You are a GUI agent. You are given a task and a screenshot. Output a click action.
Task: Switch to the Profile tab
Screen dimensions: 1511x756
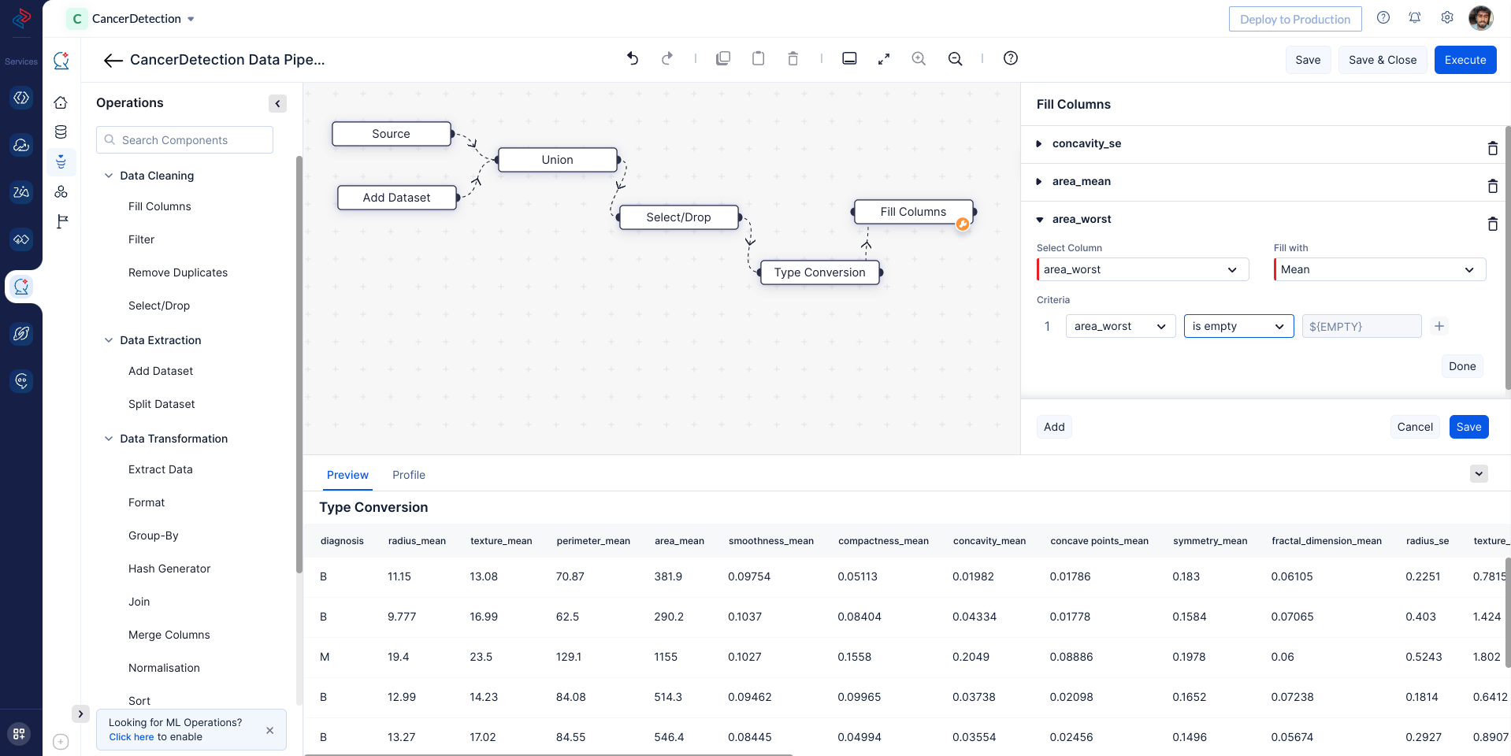[408, 475]
